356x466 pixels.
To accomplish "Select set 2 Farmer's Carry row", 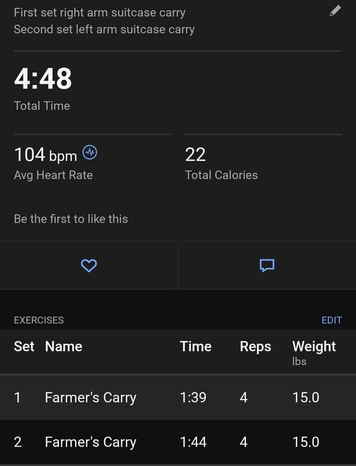I will 178,442.
